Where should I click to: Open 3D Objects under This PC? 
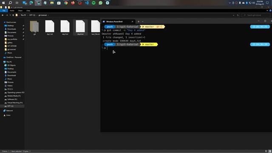coord(11,65)
